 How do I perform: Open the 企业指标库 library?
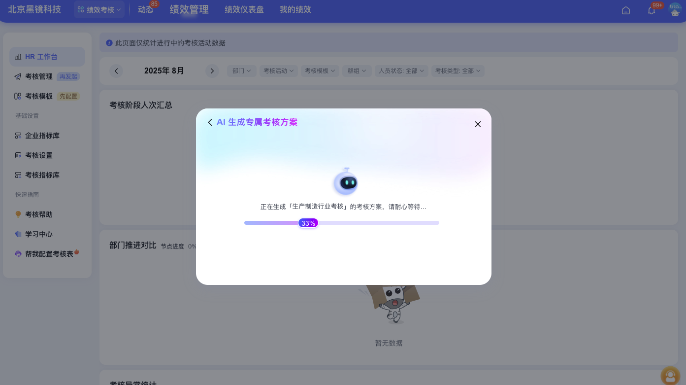point(42,136)
